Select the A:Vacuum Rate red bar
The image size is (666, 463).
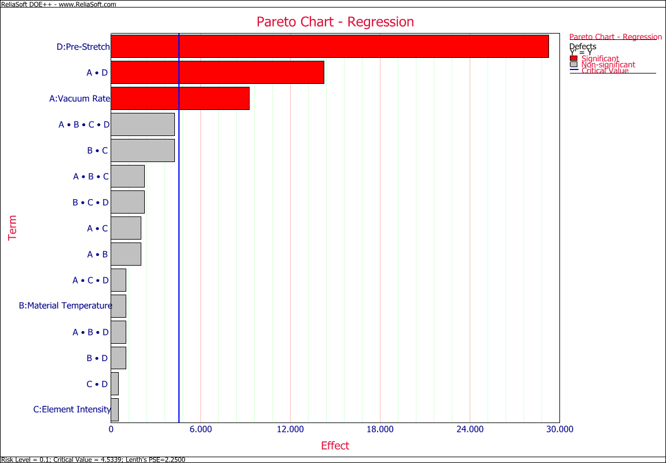coord(180,98)
